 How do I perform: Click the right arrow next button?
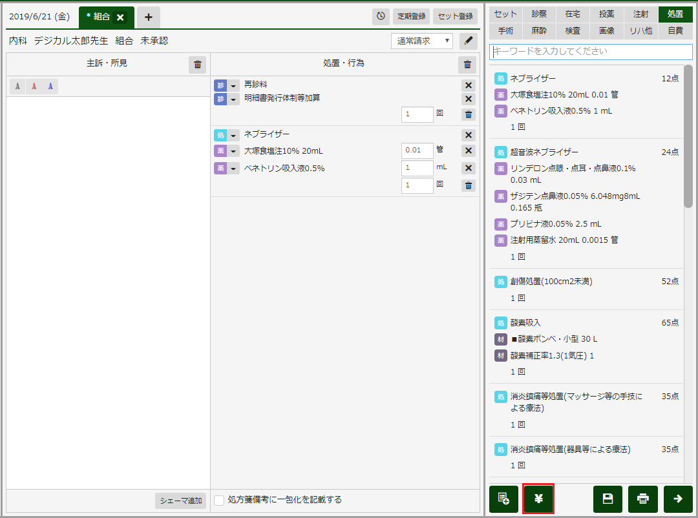(x=678, y=499)
